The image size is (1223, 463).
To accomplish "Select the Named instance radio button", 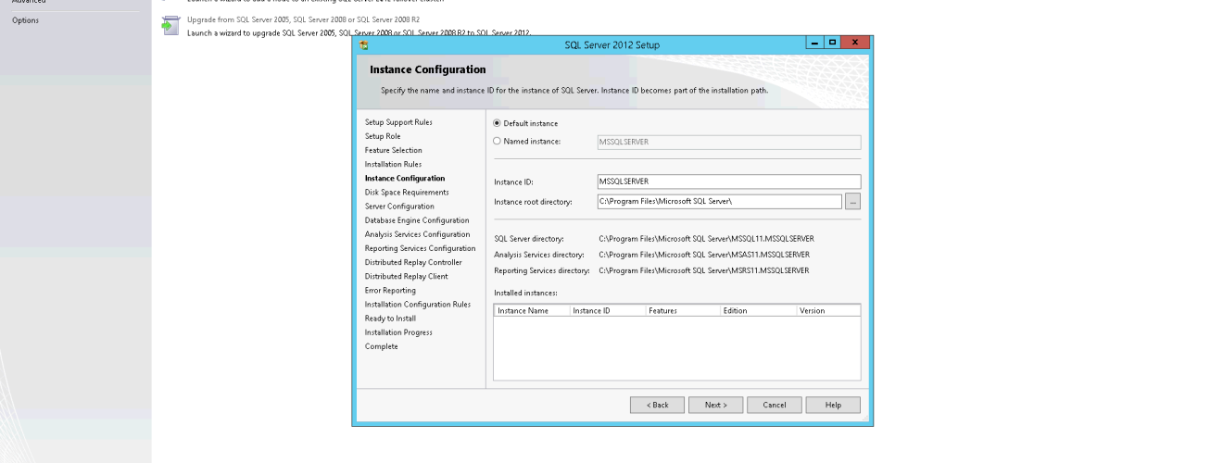I will click(x=498, y=142).
